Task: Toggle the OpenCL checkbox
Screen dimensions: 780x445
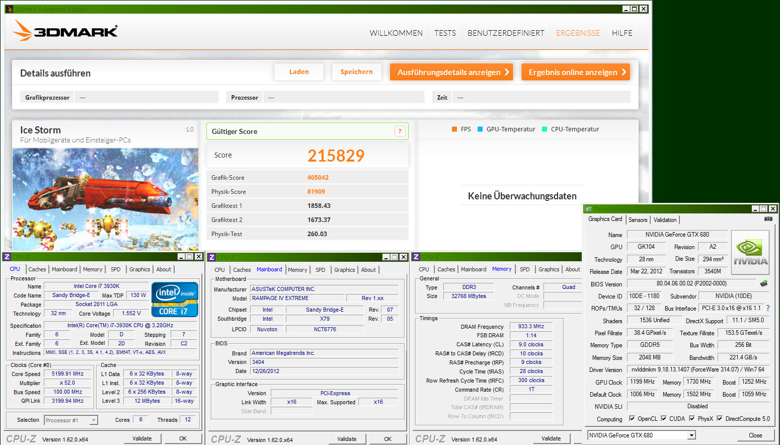Action: pos(632,418)
